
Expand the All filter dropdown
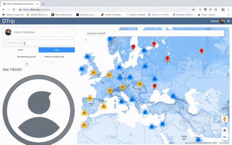tap(39, 64)
